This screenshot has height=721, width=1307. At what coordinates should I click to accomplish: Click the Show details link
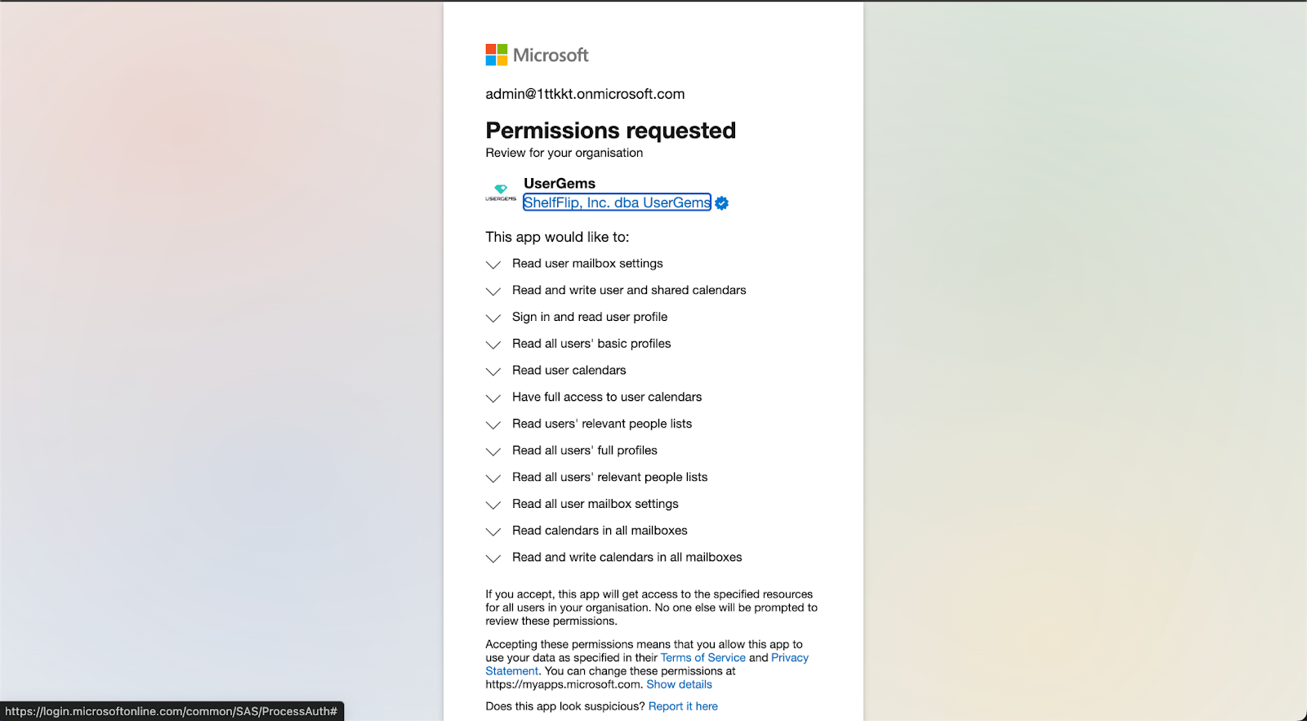(679, 684)
